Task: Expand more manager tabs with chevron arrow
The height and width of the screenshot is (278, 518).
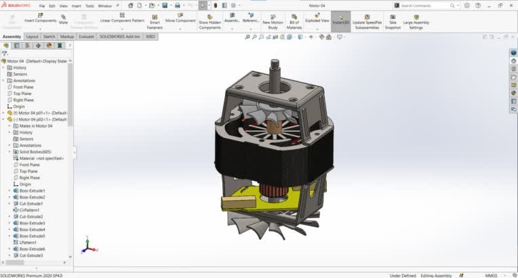Action: [x=69, y=45]
